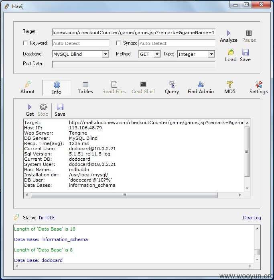Image resolution: width=274 pixels, height=280 pixels.
Task: Enable the Syntax checkbox
Action: point(118,43)
